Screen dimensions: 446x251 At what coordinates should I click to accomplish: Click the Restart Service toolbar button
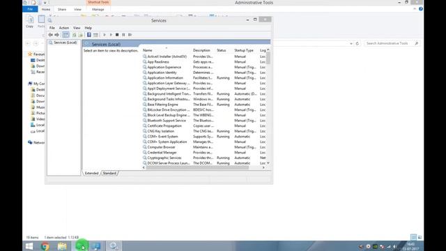click(130, 35)
